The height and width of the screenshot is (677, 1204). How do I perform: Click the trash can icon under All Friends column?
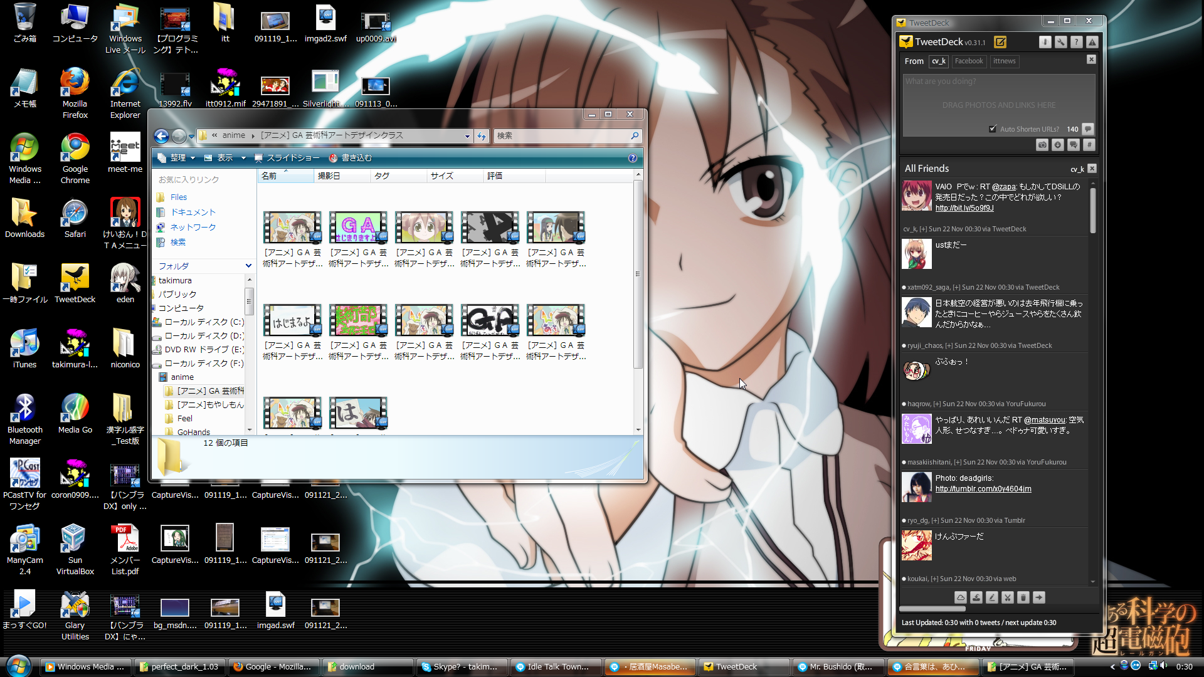[1023, 597]
